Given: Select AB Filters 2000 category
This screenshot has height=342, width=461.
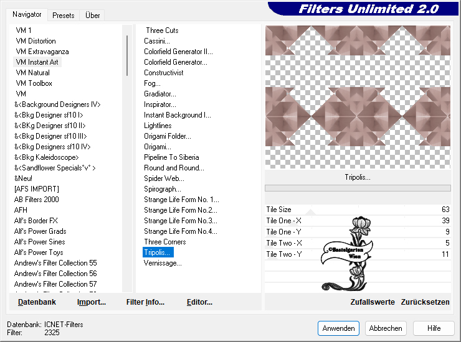Looking at the screenshot, I should pyautogui.click(x=37, y=200).
